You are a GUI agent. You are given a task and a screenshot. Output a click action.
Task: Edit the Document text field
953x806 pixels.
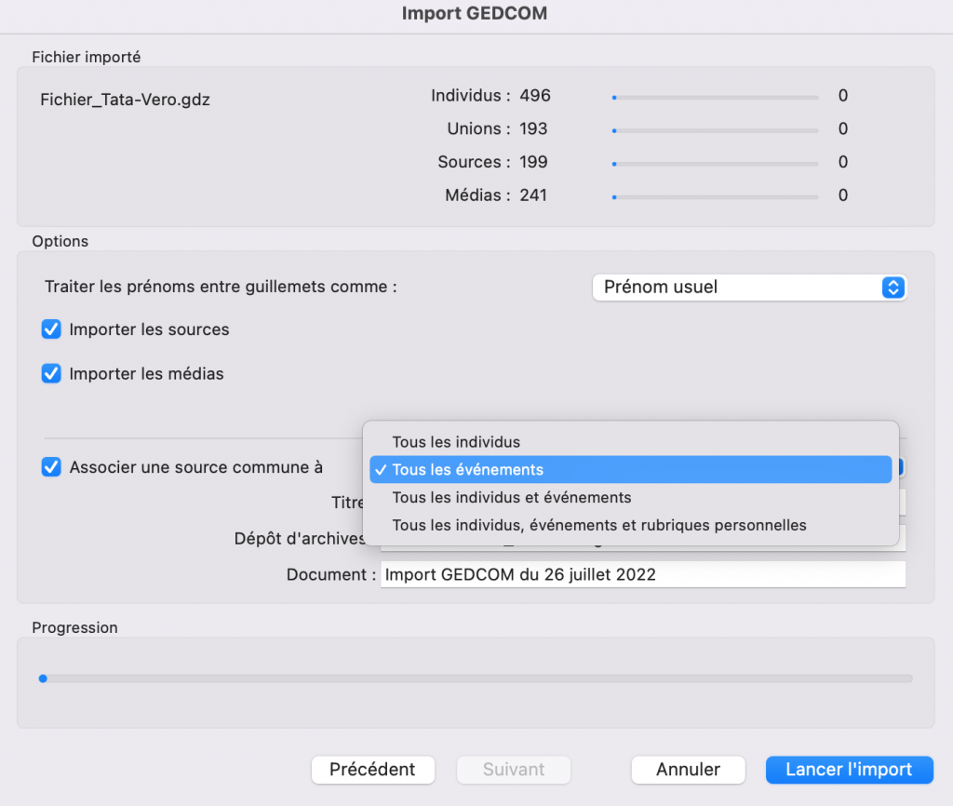click(x=642, y=574)
